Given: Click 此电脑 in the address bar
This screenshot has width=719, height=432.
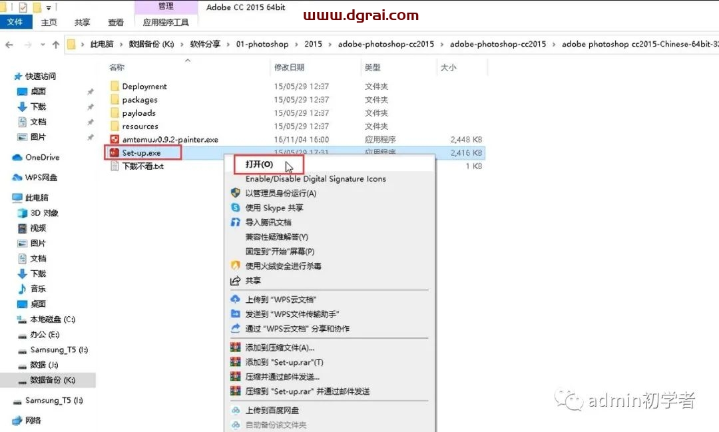Looking at the screenshot, I should click(x=102, y=44).
